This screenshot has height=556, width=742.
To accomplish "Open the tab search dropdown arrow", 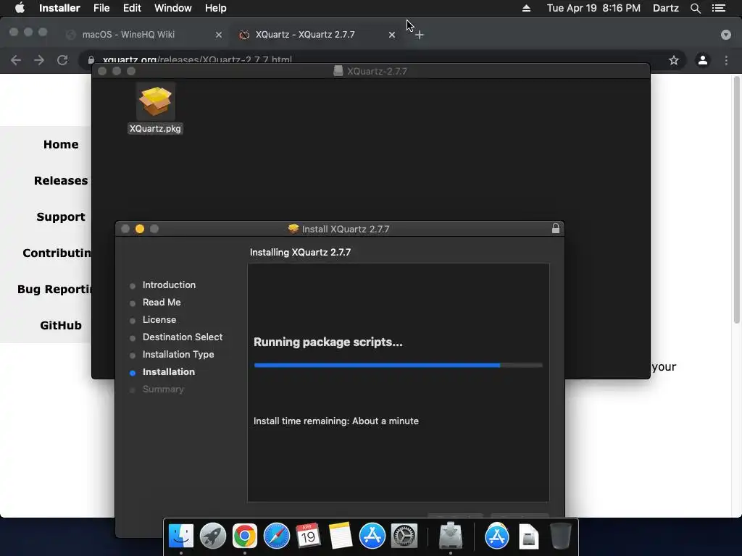I will pyautogui.click(x=725, y=35).
